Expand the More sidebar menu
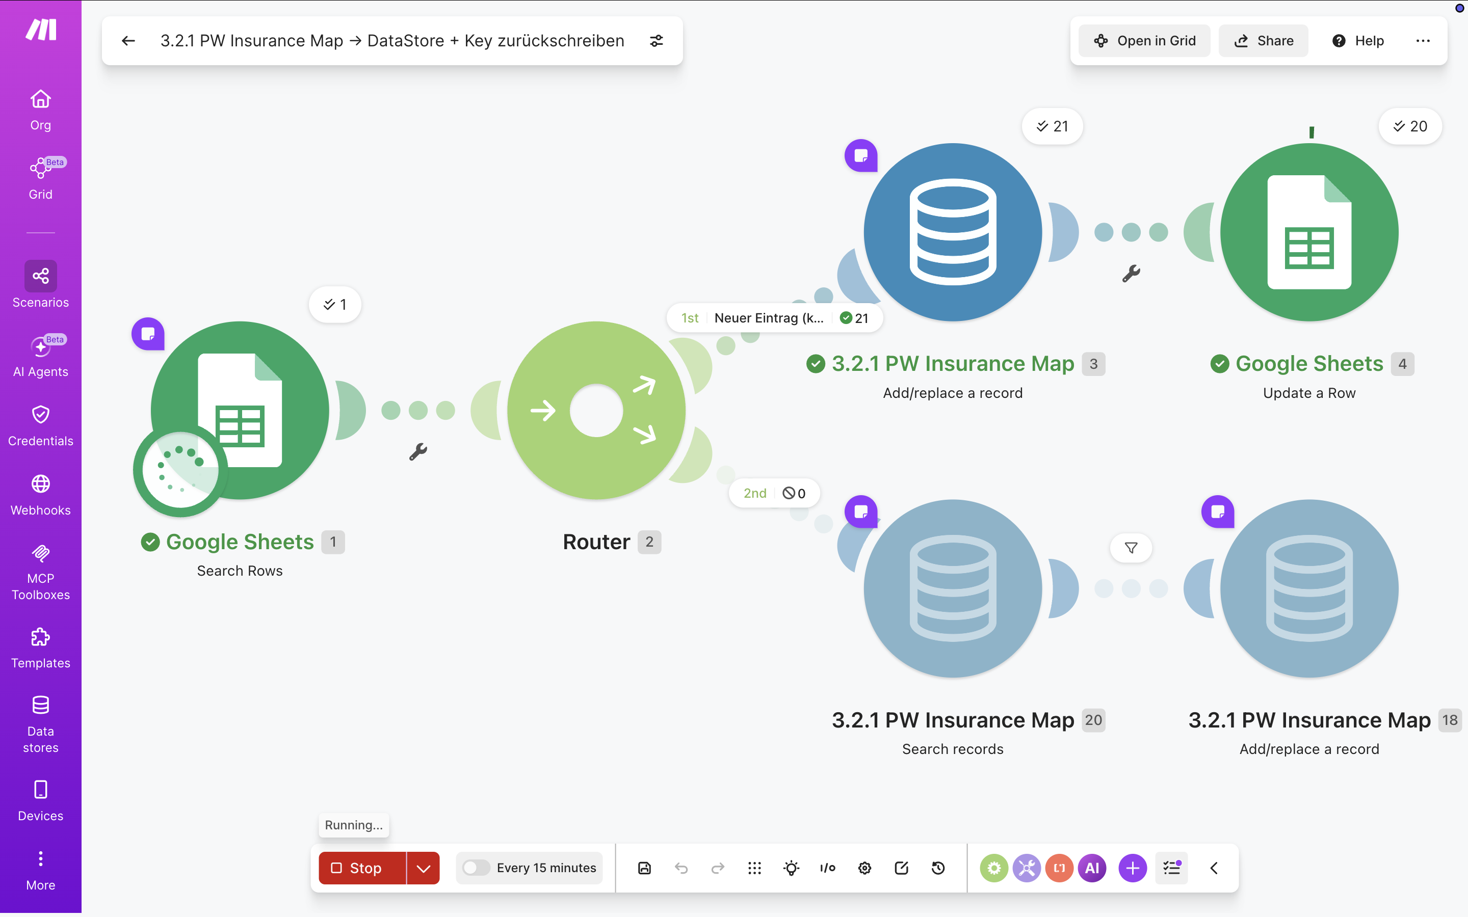This screenshot has width=1468, height=917. (41, 870)
